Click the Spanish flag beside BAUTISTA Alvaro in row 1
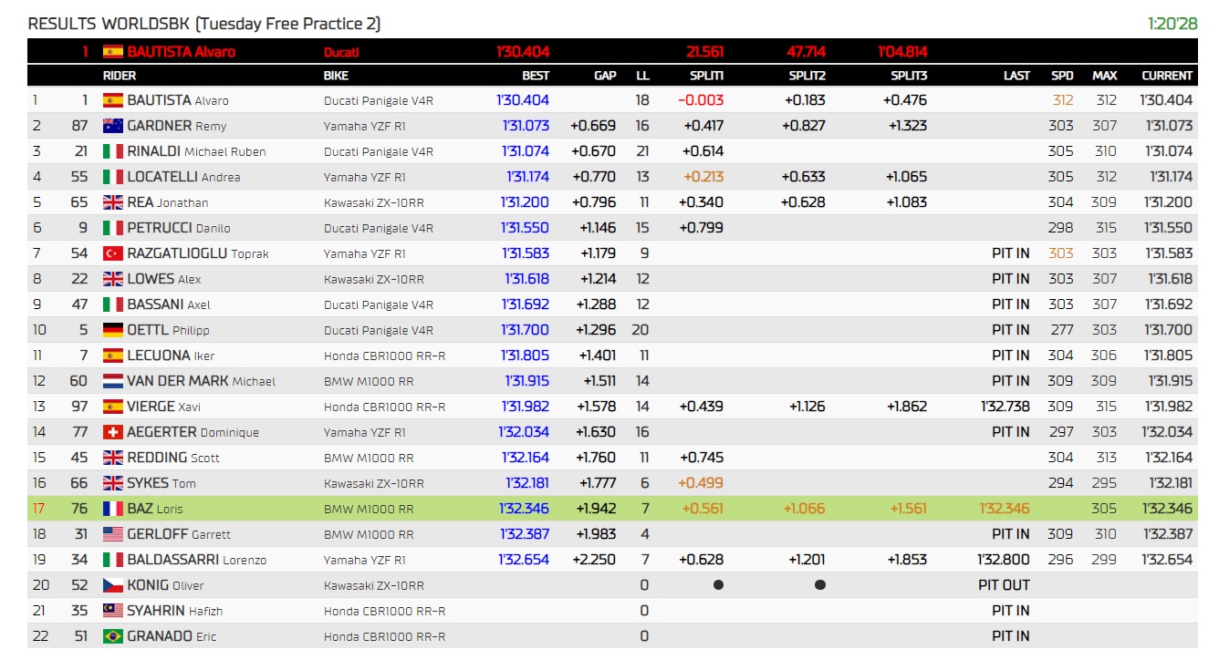This screenshot has width=1219, height=660. [113, 100]
